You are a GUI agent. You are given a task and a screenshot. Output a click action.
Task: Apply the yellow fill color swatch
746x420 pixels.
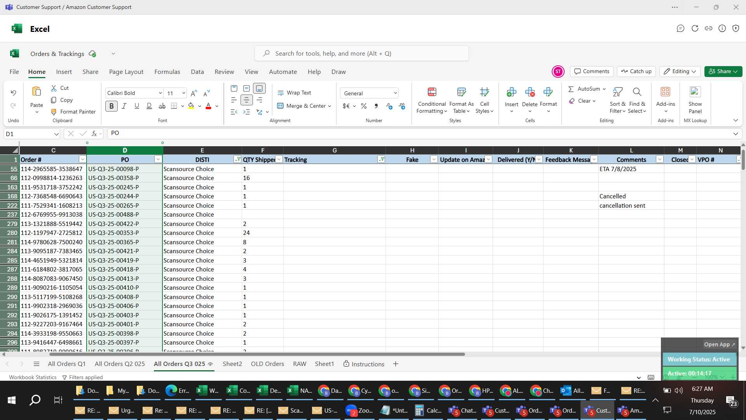click(x=191, y=106)
